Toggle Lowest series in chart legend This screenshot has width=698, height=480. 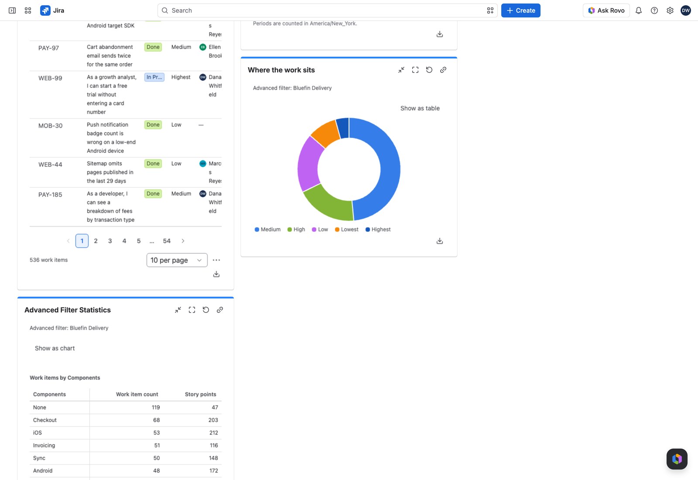coord(347,230)
